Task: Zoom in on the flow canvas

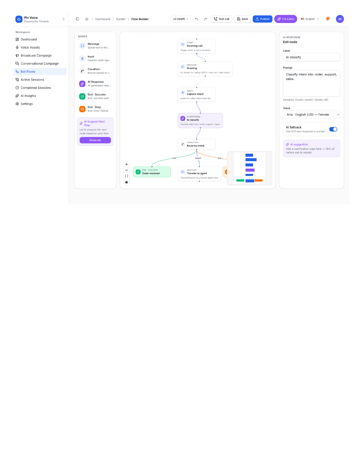Action: click(x=126, y=164)
